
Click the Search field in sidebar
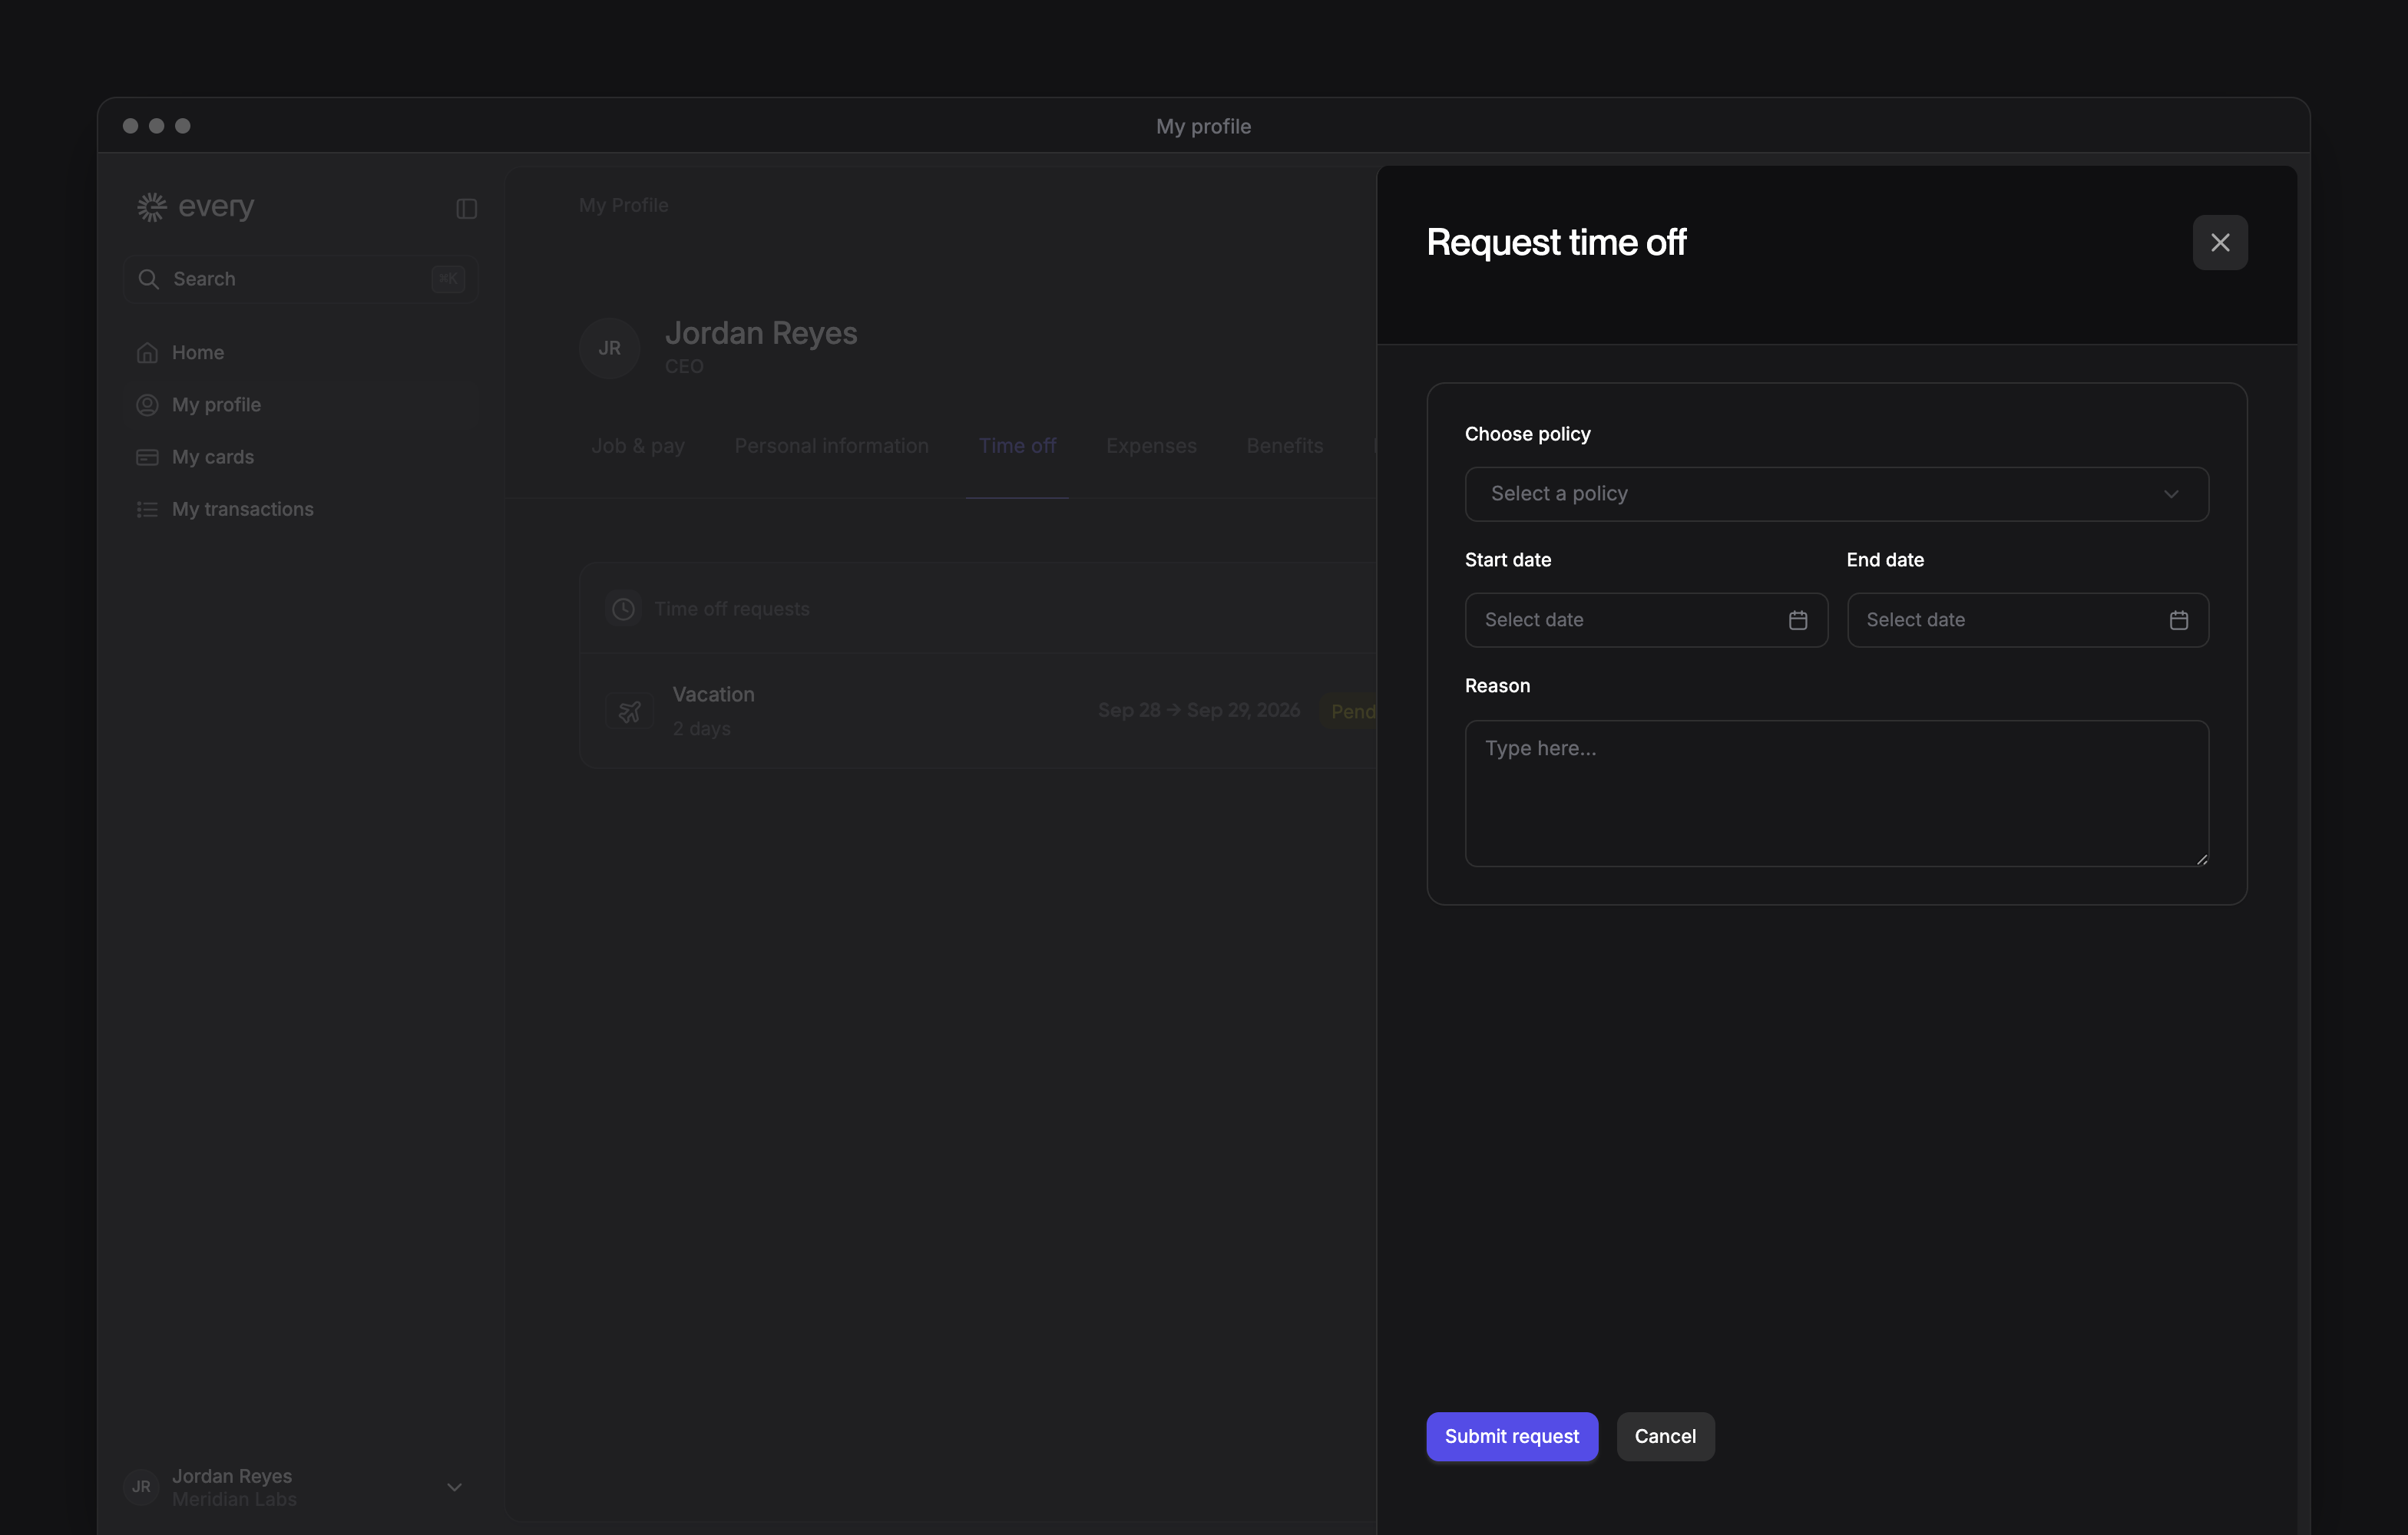[300, 279]
